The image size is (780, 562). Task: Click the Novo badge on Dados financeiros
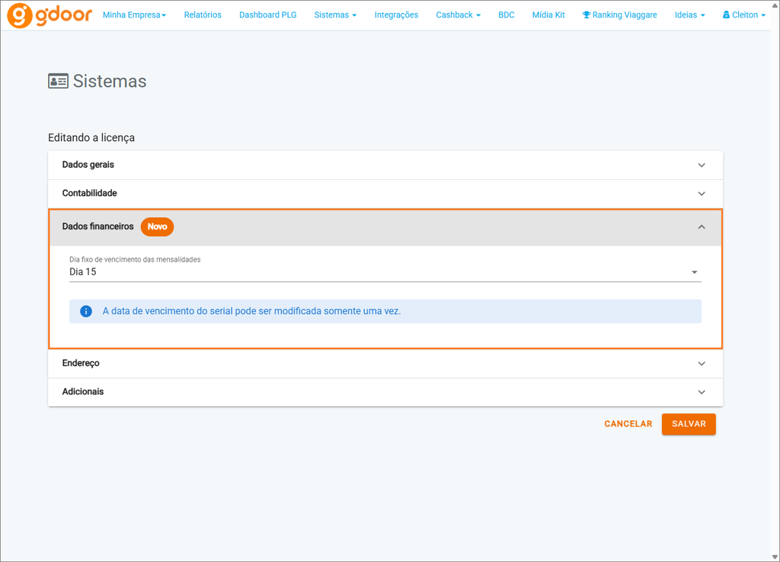157,226
